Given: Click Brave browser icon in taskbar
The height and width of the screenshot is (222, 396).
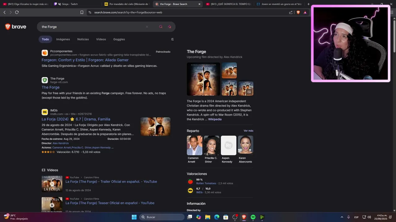Looking at the screenshot, I should pos(244,217).
